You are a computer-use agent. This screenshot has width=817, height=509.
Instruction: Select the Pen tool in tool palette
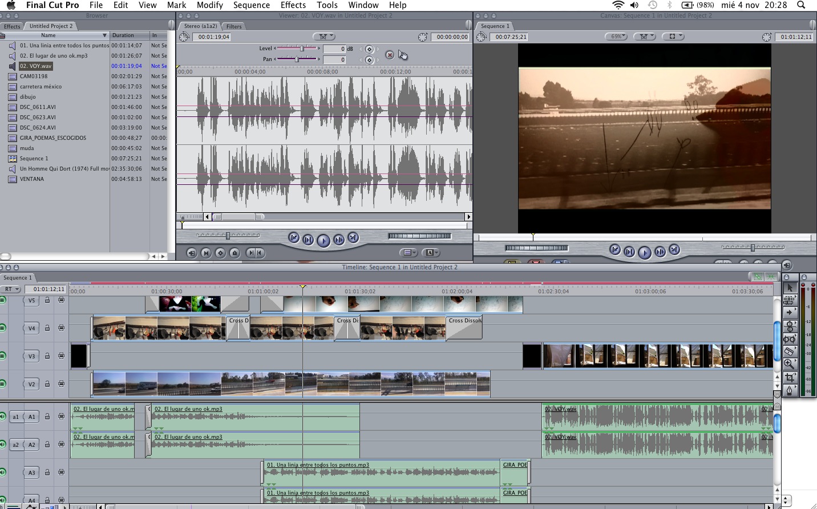click(x=790, y=391)
